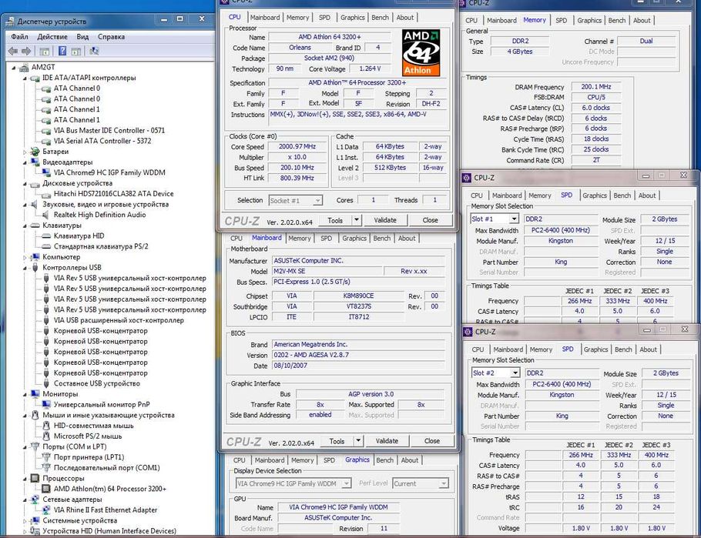Open the Действие menu

click(52, 37)
